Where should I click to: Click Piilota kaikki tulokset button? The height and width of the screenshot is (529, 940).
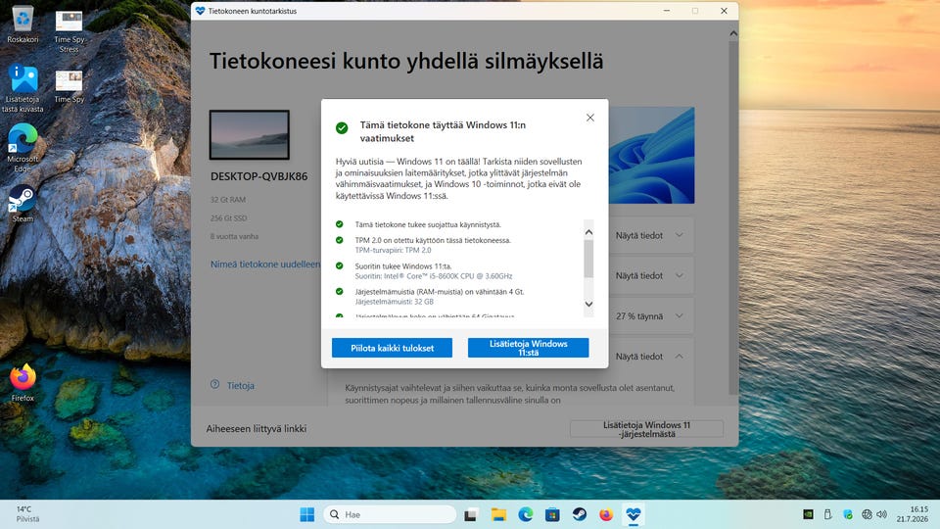(x=392, y=348)
